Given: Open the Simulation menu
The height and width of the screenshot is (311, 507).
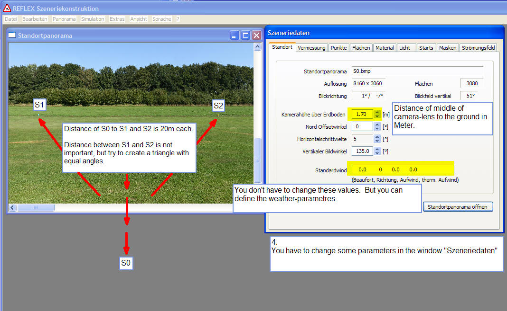Looking at the screenshot, I should (x=93, y=19).
